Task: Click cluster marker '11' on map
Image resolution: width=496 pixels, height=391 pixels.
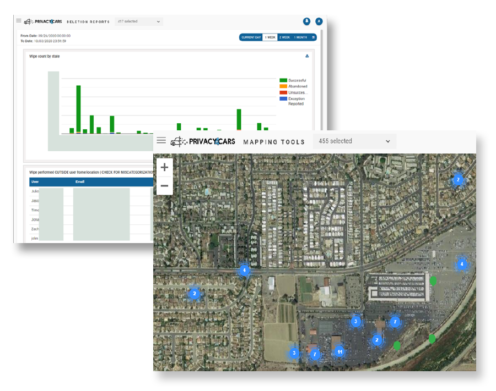Action: click(339, 351)
